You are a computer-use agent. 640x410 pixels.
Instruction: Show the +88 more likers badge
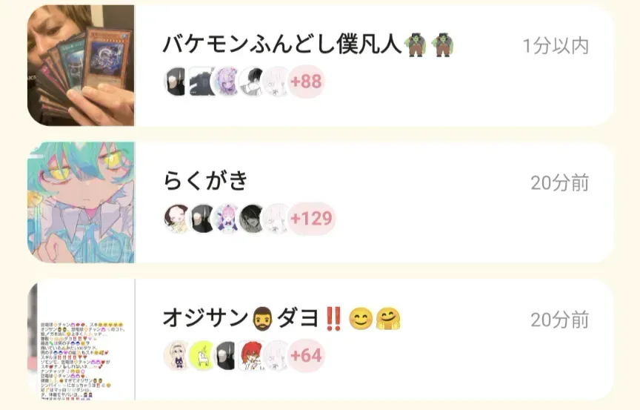pyautogui.click(x=306, y=82)
